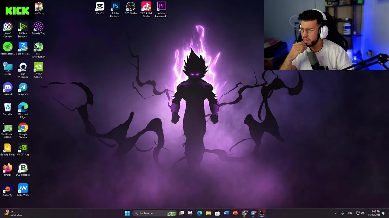The image size is (389, 218).
Task: Open the NVIDIA App shortcut
Action: tap(23, 150)
